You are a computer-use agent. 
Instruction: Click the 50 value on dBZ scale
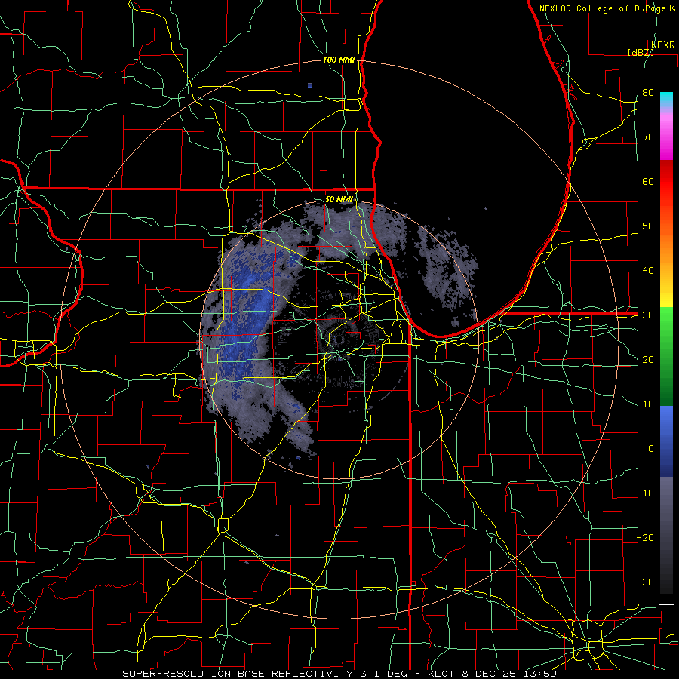(648, 226)
